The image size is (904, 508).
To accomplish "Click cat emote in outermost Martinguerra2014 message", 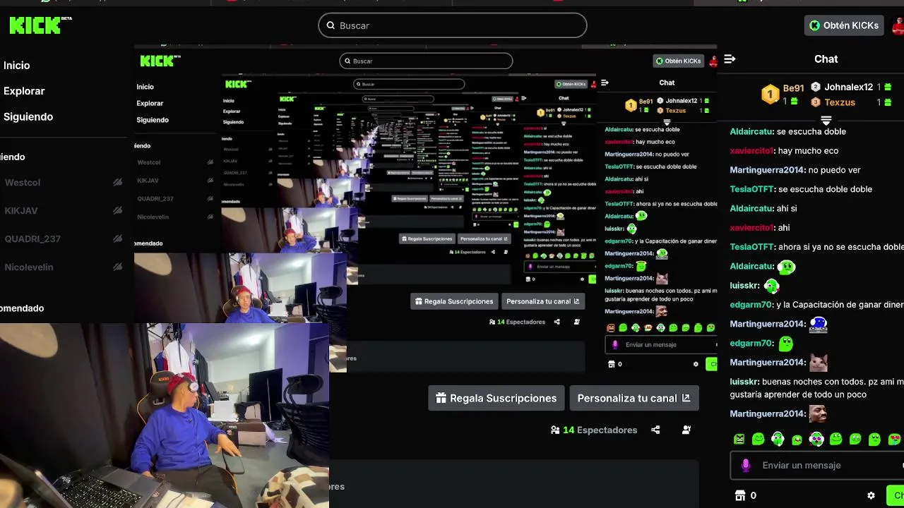I will 818,363.
